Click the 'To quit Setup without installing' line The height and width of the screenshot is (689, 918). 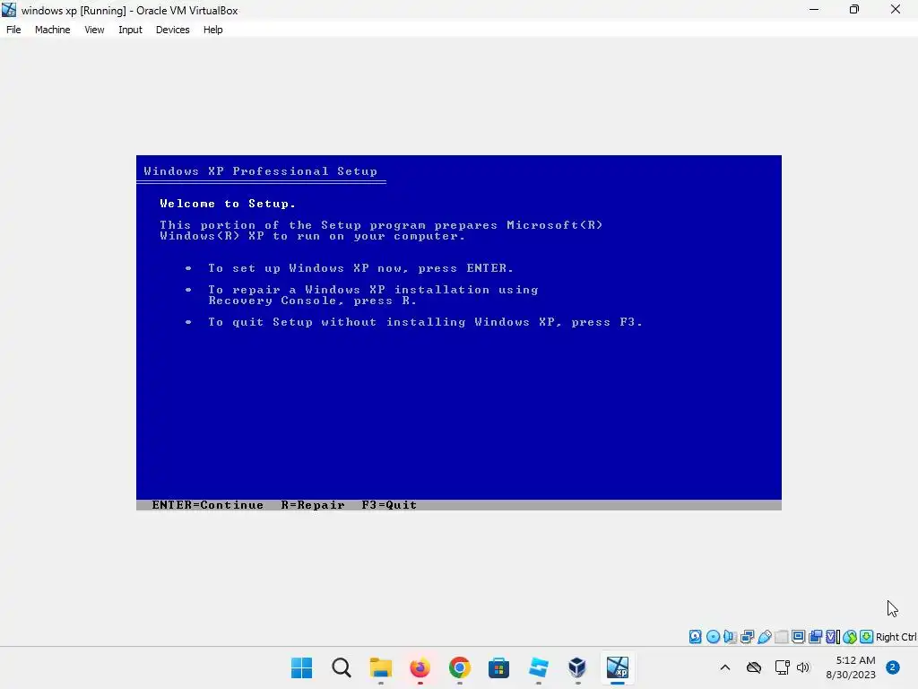click(425, 322)
